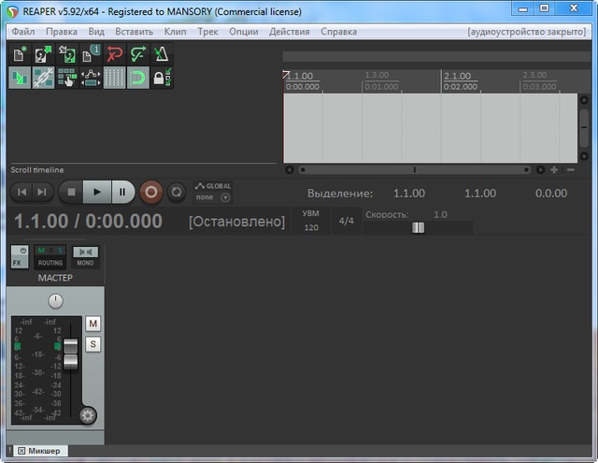Toggle the metronome icon
Screen dimensions: 598x463
(x=161, y=55)
